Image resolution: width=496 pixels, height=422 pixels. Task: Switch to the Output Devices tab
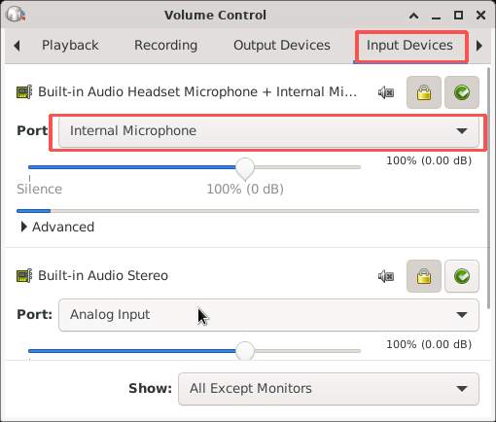[x=282, y=46]
